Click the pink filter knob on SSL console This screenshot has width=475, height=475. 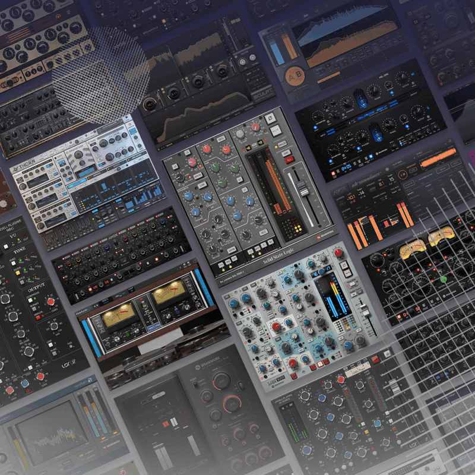192,162
